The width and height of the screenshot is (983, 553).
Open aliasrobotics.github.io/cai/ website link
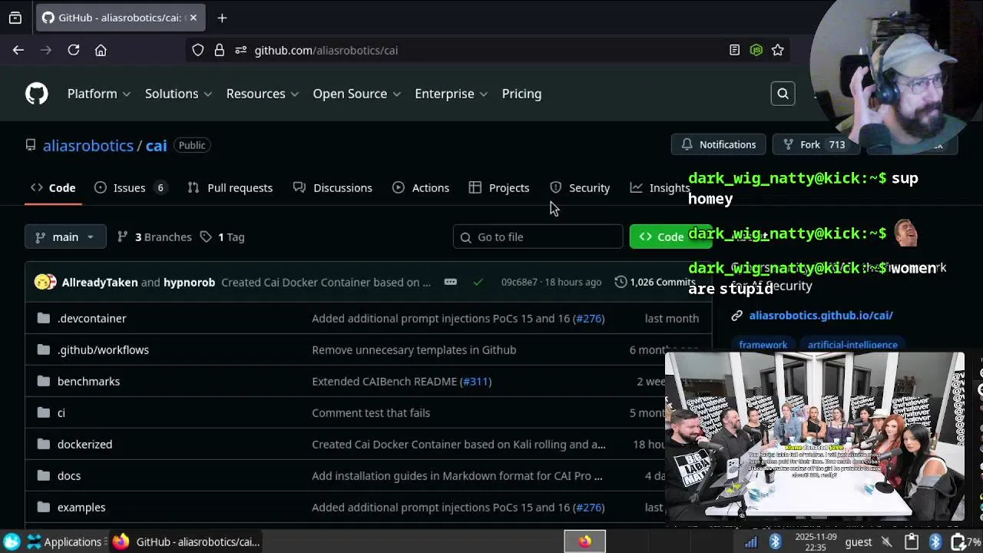pyautogui.click(x=821, y=315)
